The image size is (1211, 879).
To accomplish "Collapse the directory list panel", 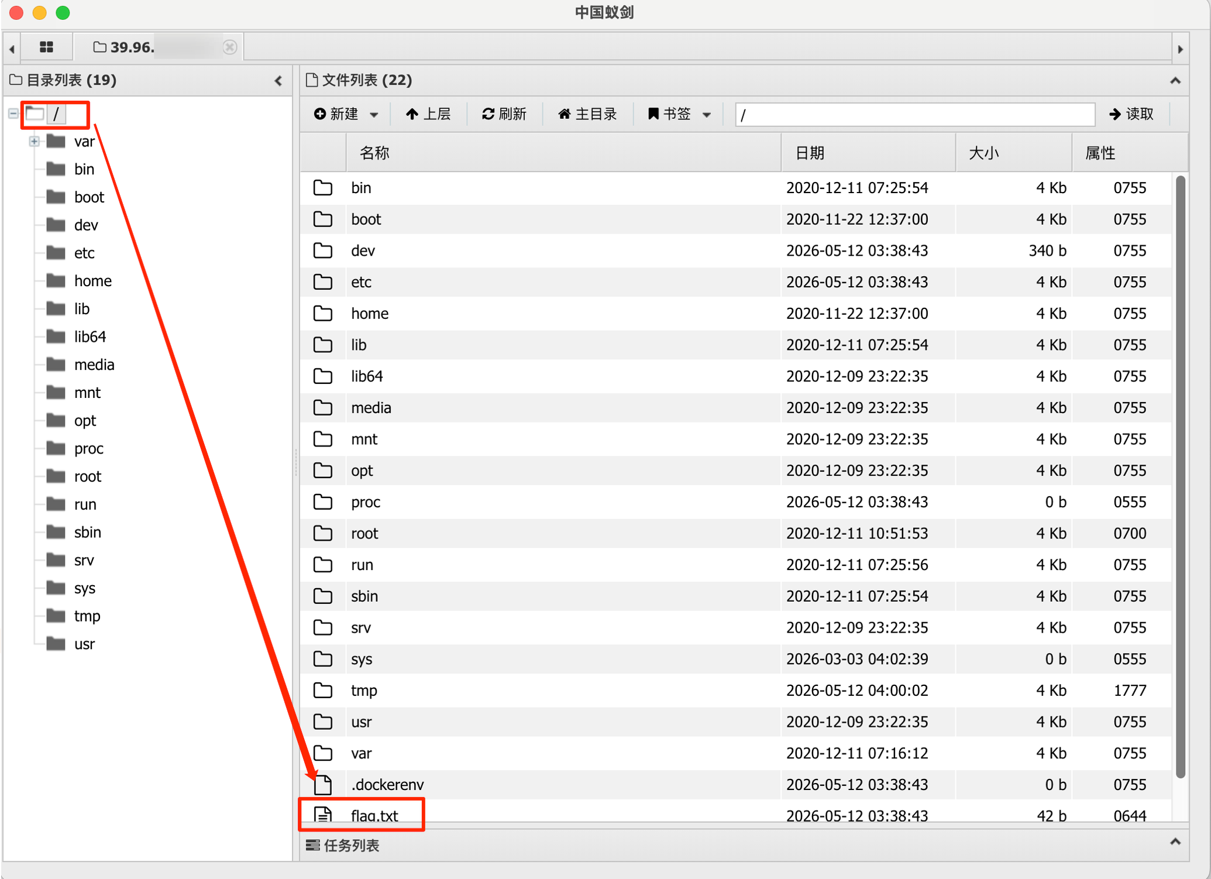I will 278,81.
